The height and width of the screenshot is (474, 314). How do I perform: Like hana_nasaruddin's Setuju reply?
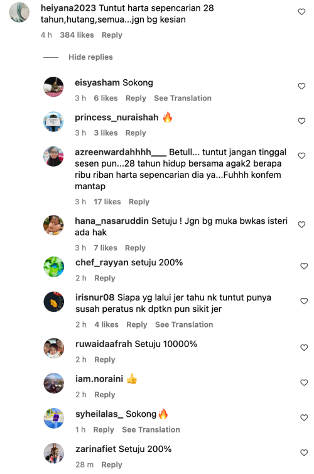[301, 224]
